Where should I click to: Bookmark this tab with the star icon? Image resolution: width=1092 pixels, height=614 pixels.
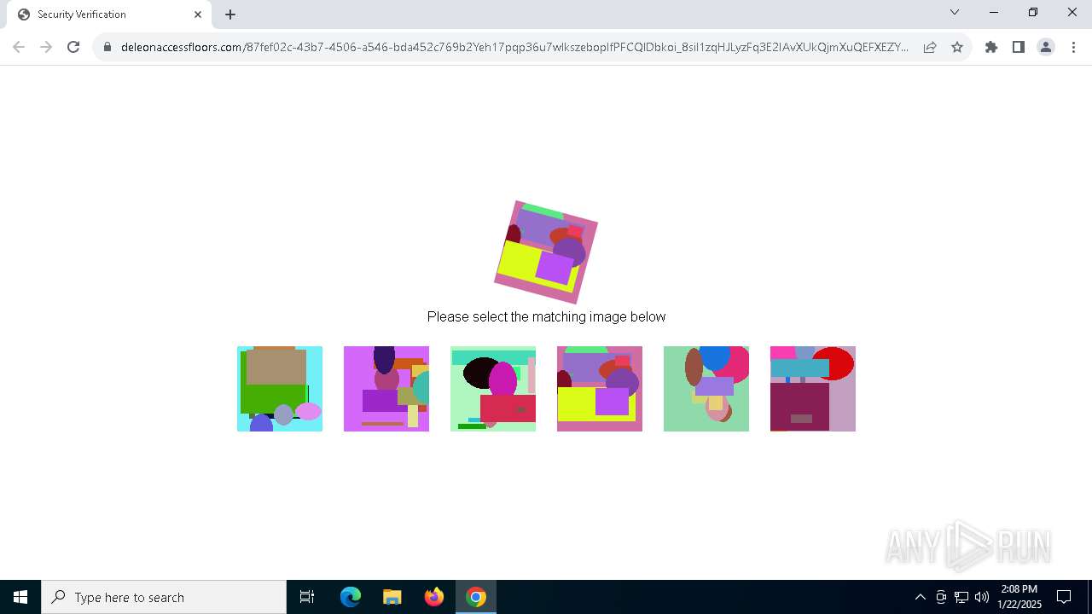[x=957, y=47]
